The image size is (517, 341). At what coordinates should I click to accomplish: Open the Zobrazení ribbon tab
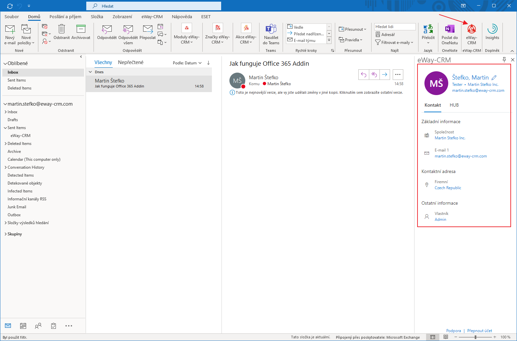(122, 17)
